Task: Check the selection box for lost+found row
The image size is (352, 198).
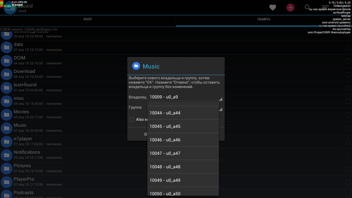Action: (x=347, y=88)
